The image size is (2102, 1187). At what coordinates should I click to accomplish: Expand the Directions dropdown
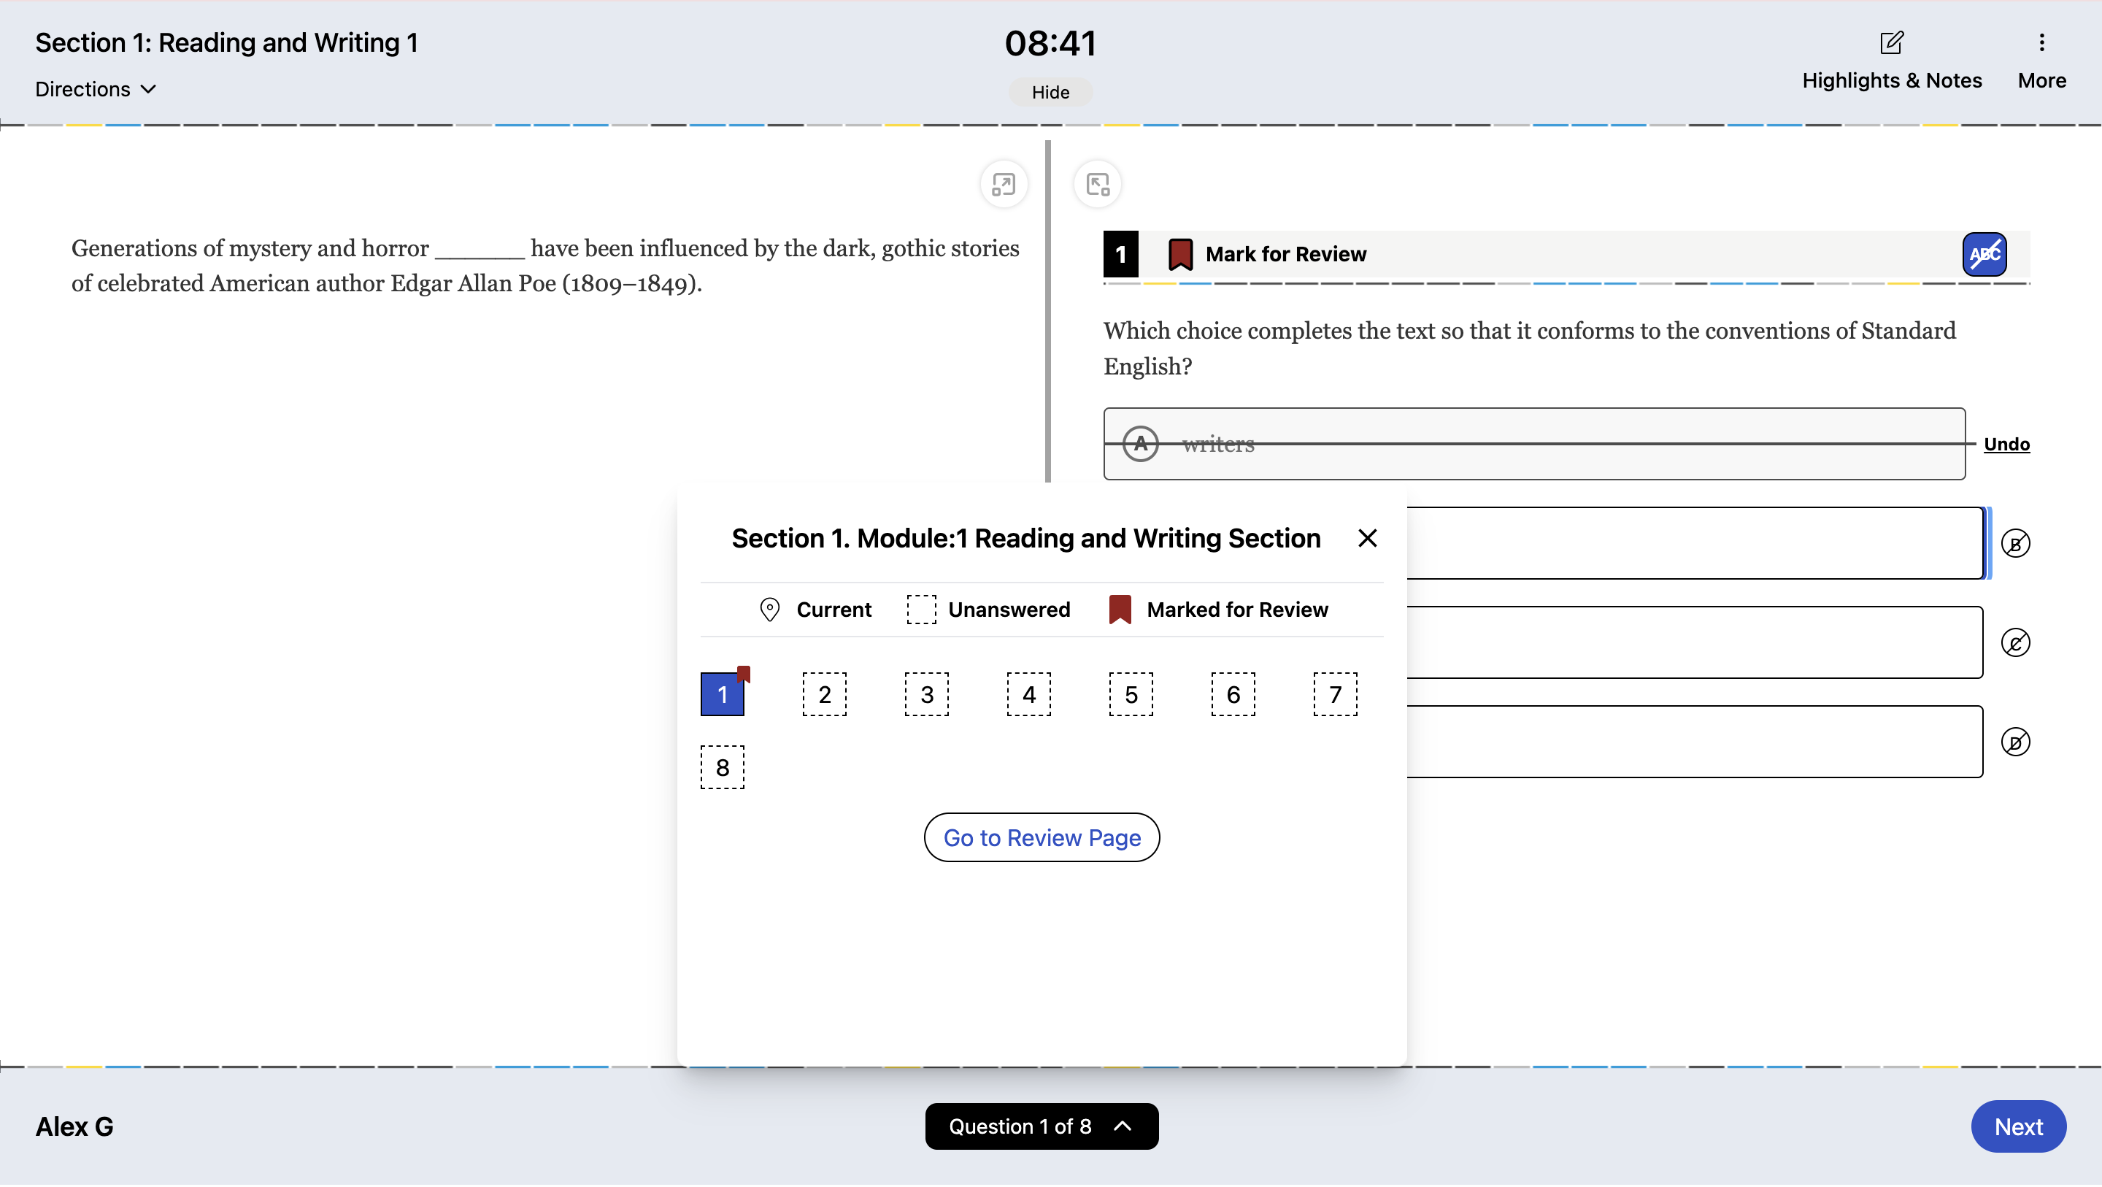96,90
